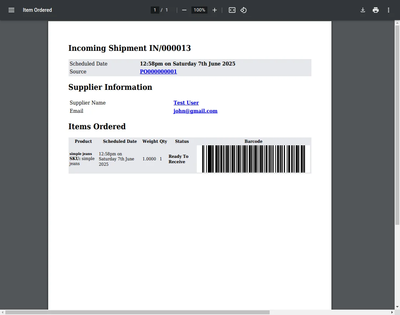
Task: Email the supplier at john@gmail.com
Action: (x=195, y=111)
